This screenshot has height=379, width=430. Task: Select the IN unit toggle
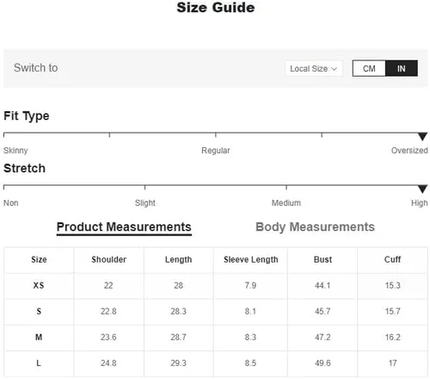tap(402, 68)
